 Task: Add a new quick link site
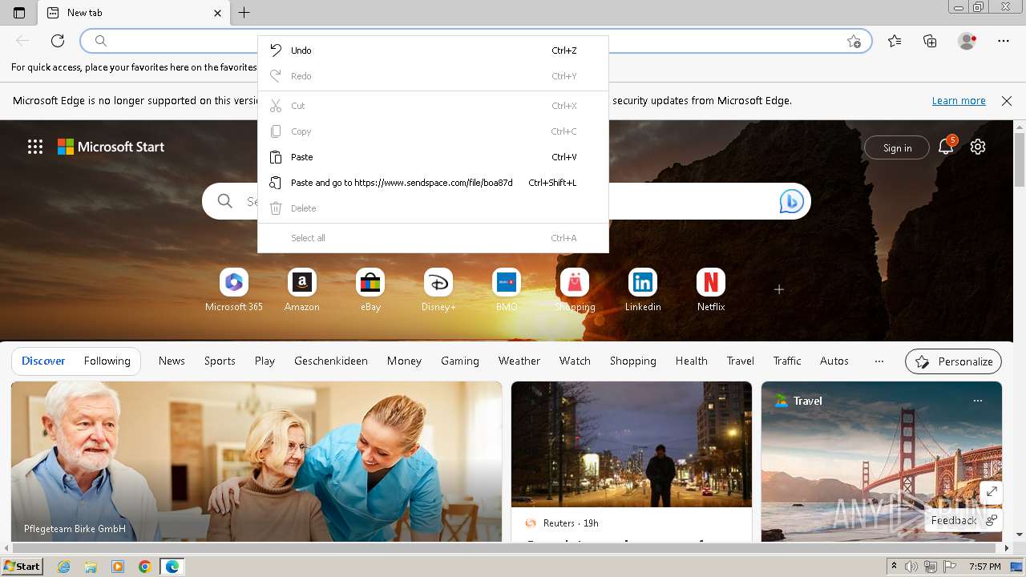tap(779, 289)
